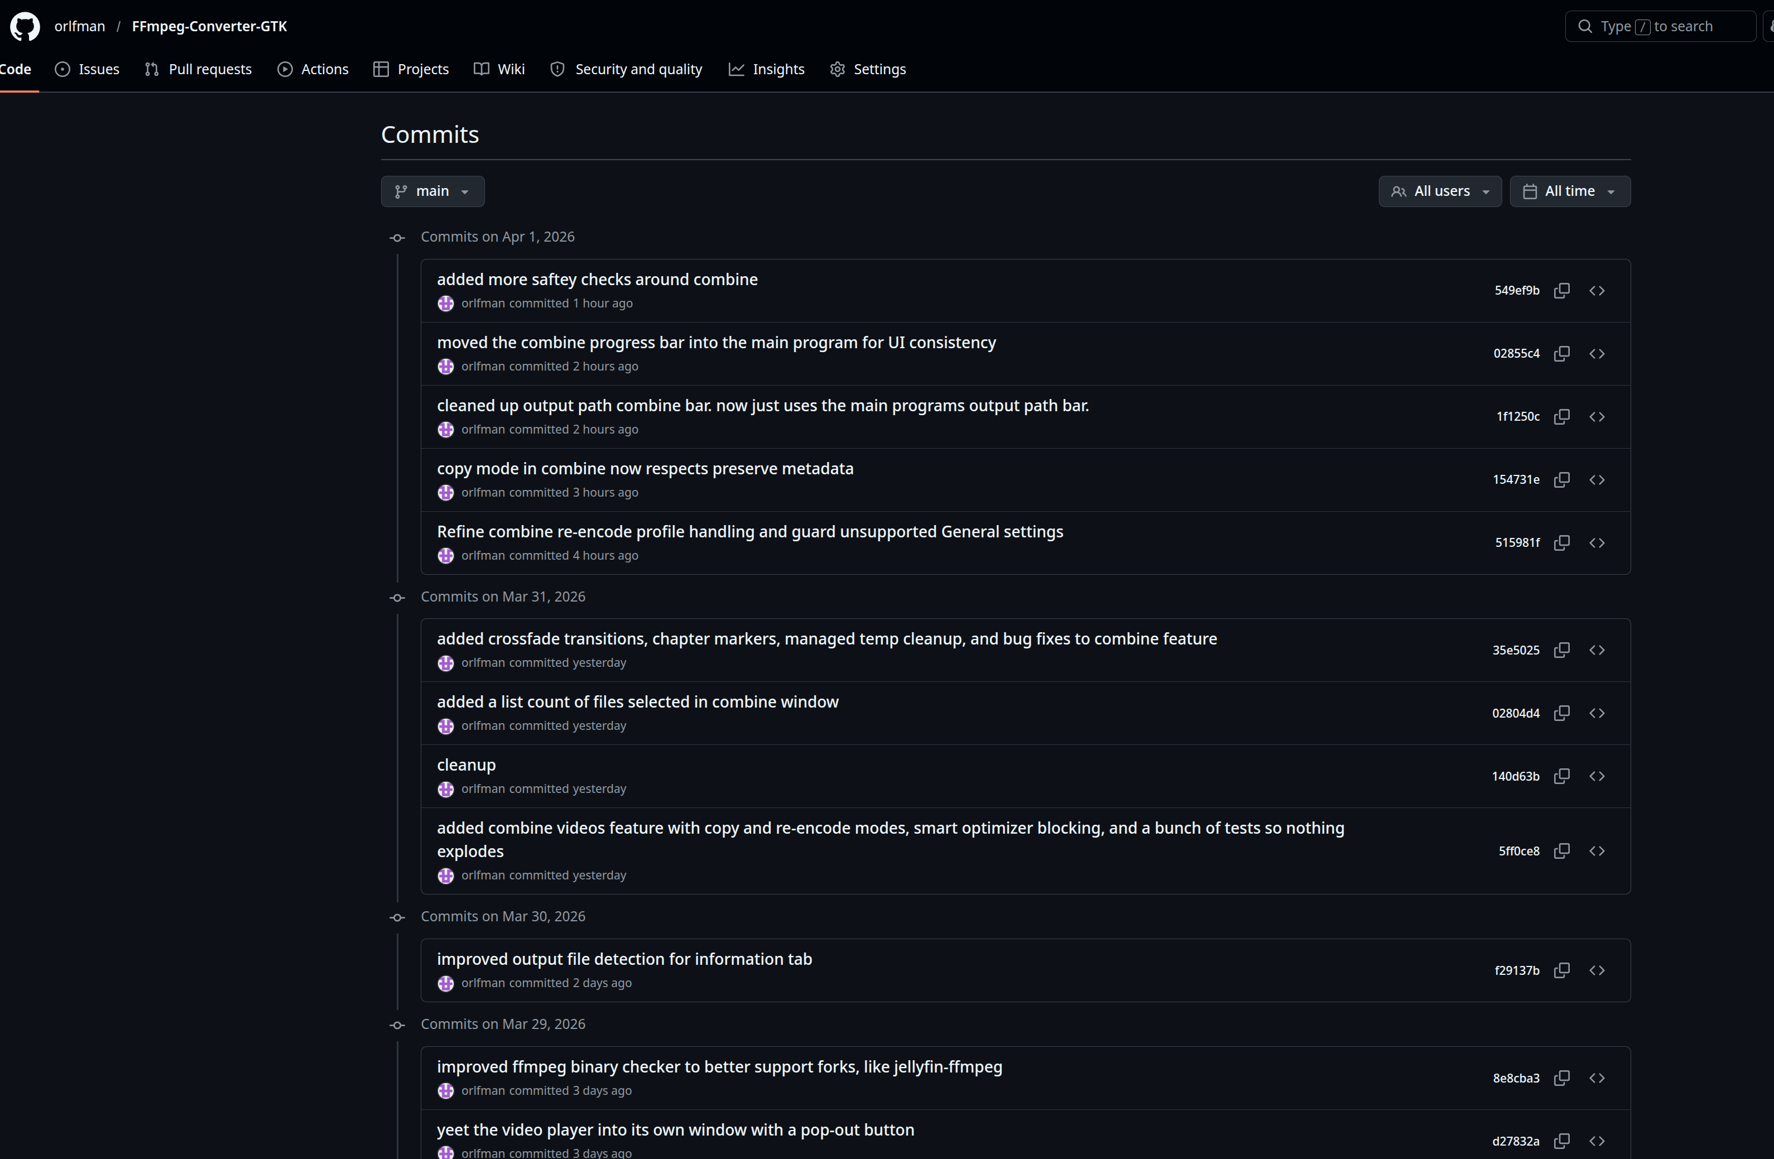Browse repository at commit 02855c4
The height and width of the screenshot is (1159, 1774).
1597,353
